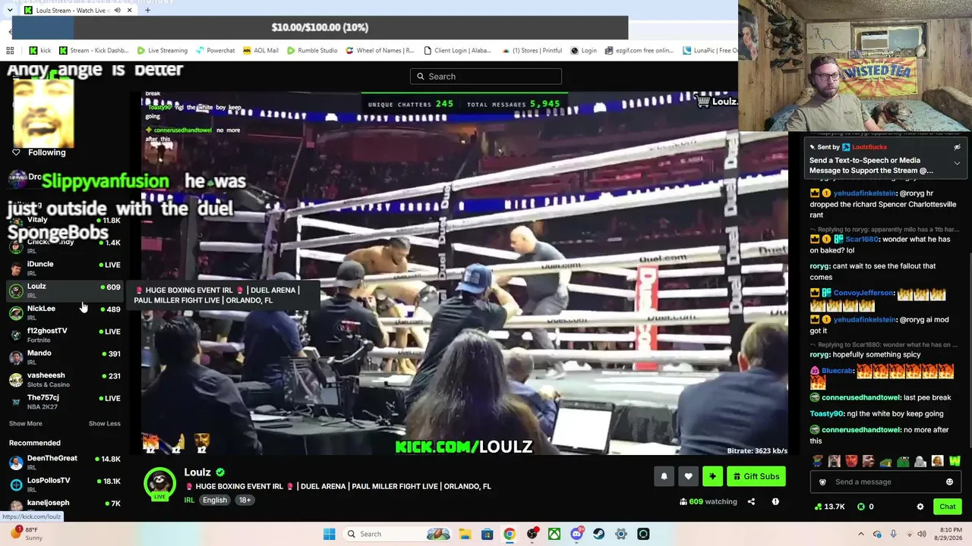This screenshot has height=546, width=972.
Task: Open the green-ringed app at taskbar end
Action: coord(643,534)
